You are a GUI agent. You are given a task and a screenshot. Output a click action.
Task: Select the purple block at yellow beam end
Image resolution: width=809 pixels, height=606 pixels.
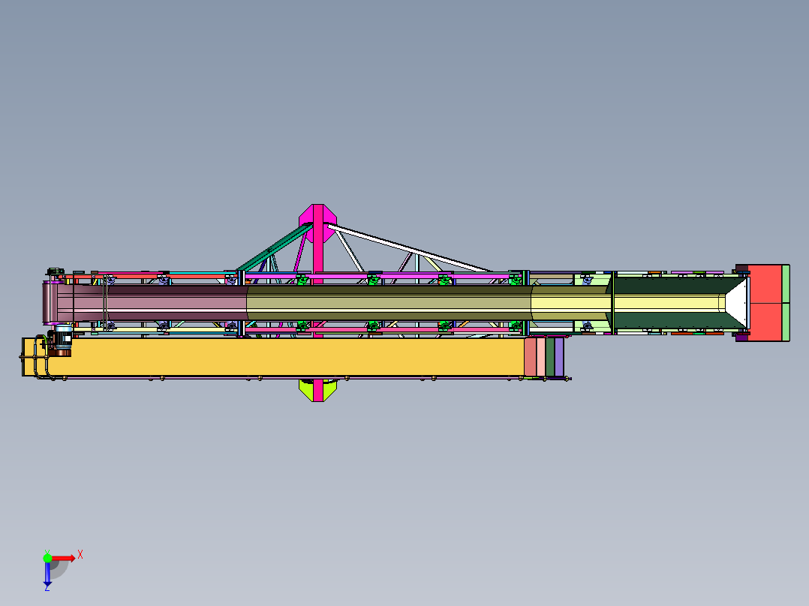click(559, 357)
